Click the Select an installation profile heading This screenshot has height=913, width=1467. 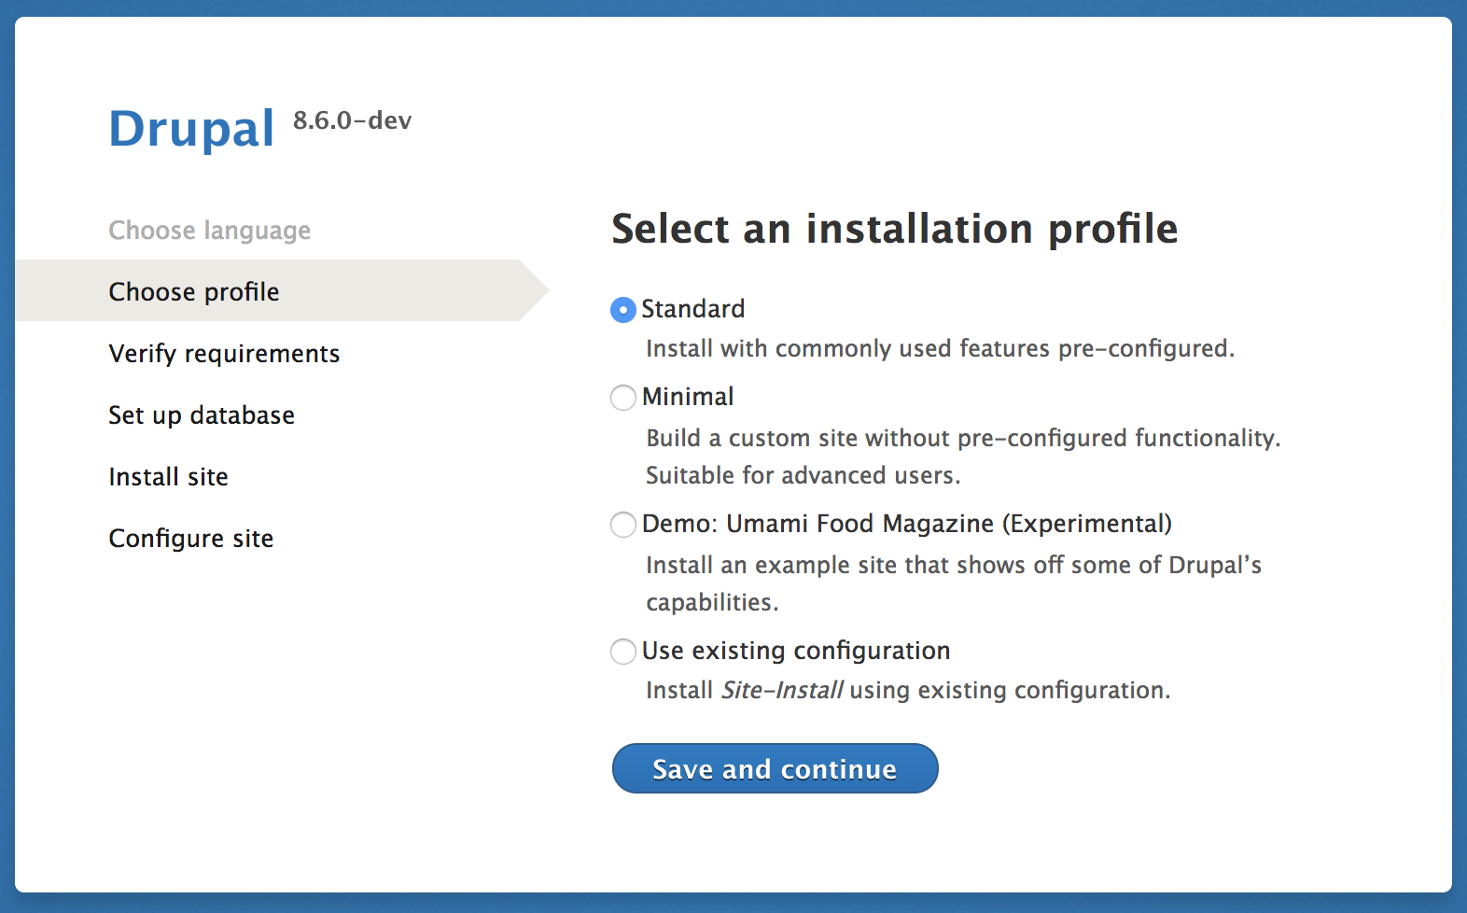894,229
